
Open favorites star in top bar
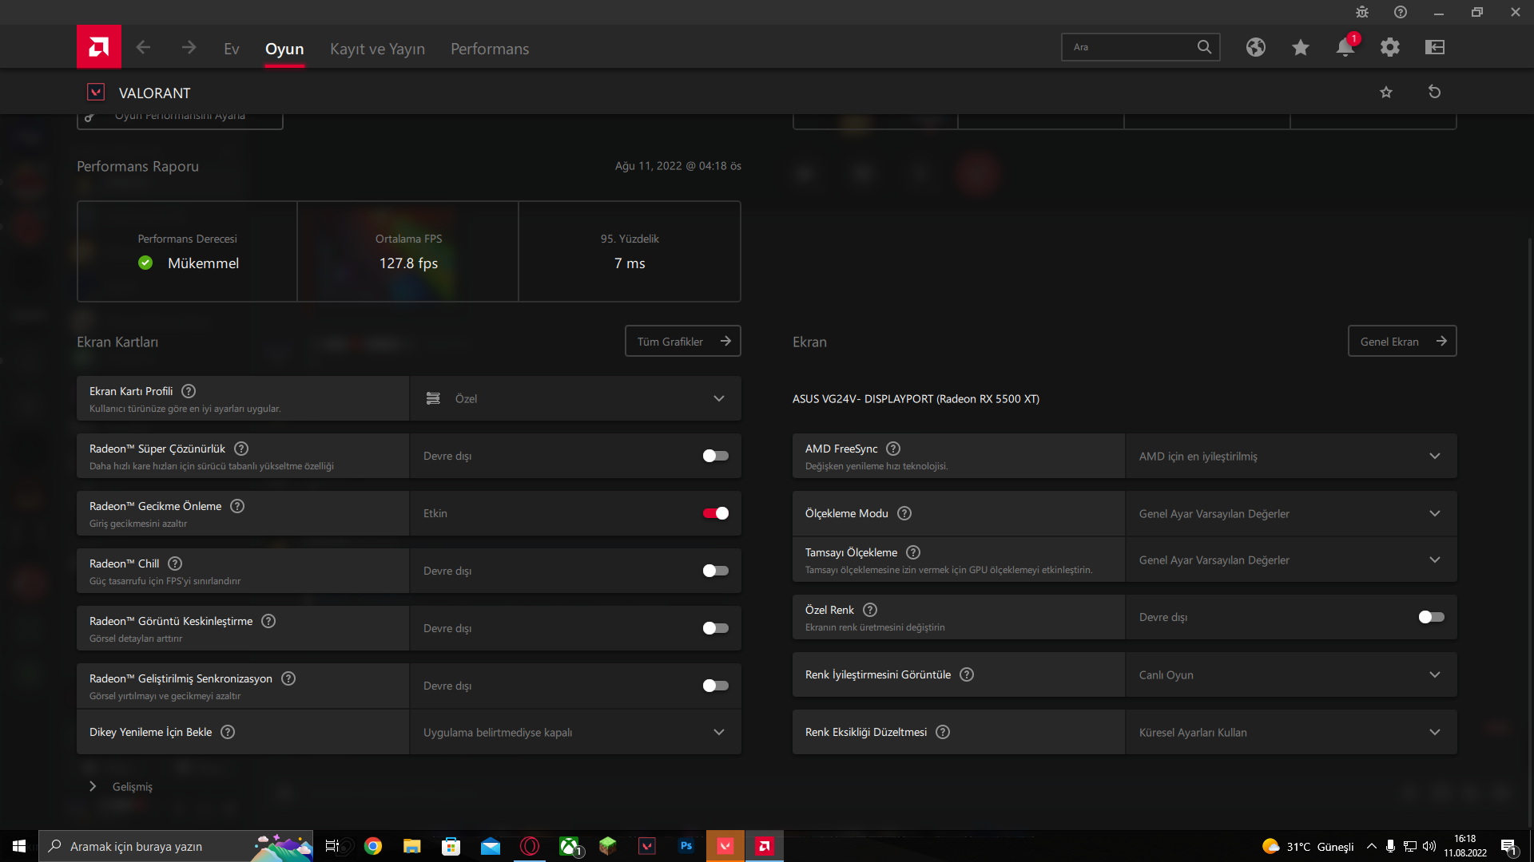click(1301, 47)
